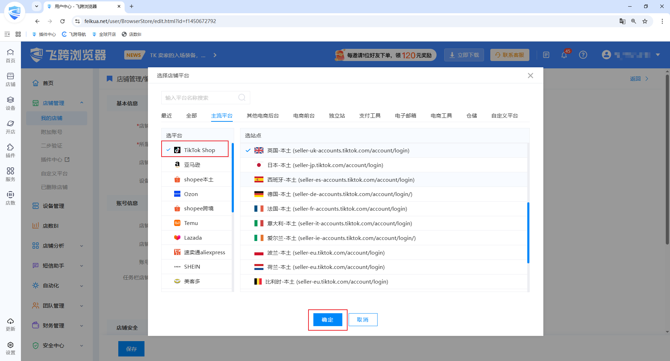Select 亚马逊 platform
The height and width of the screenshot is (361, 670).
coord(196,165)
